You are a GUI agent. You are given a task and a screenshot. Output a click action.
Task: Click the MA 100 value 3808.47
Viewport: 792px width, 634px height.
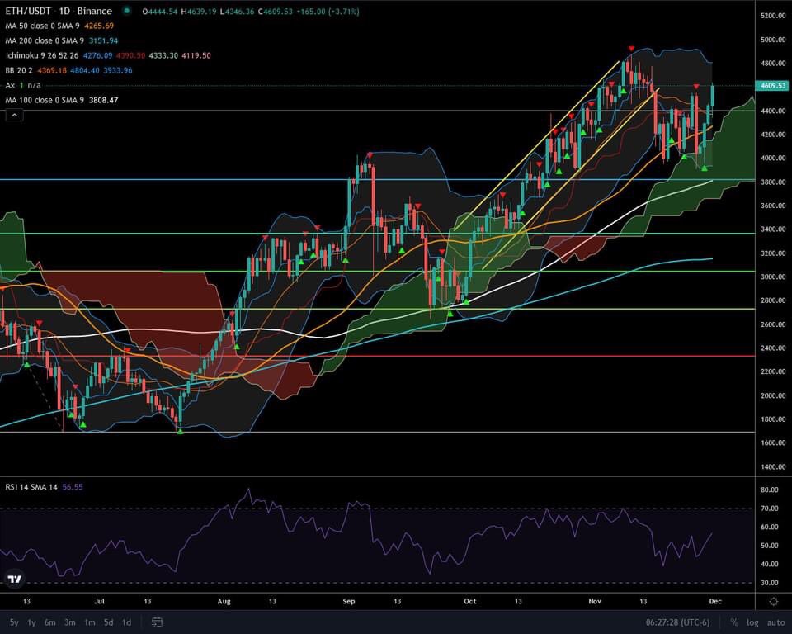coord(104,100)
